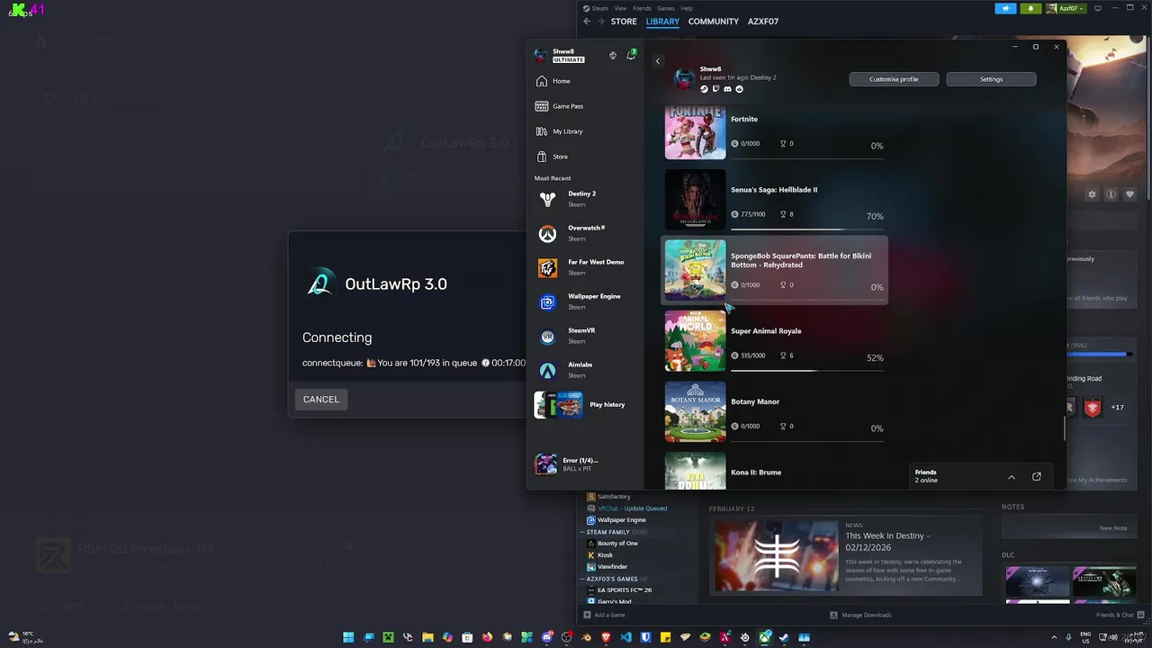Open the Error (1/4) BALL x PIT item

[586, 464]
